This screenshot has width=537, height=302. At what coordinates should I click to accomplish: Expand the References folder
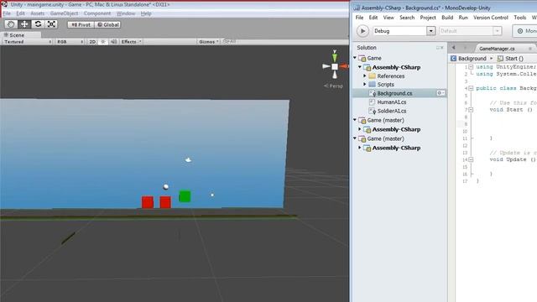point(365,75)
